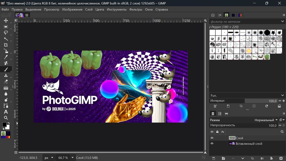Viewport: 286px width, 161px height.
Task: Merge the layer down
Action: [262, 158]
